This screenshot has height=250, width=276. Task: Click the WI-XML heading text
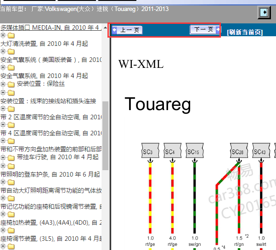(141, 64)
